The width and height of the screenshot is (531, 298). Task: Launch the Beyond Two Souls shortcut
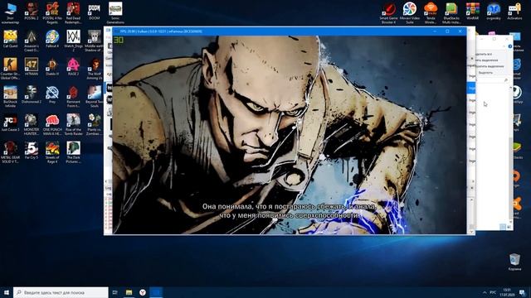tap(94, 96)
